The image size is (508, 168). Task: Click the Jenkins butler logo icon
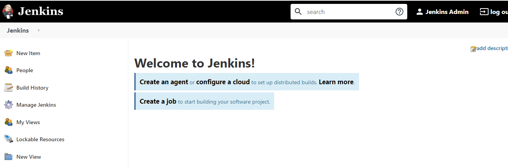(x=8, y=12)
